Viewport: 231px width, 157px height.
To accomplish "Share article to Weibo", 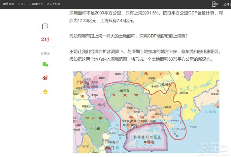I will point(45,78).
